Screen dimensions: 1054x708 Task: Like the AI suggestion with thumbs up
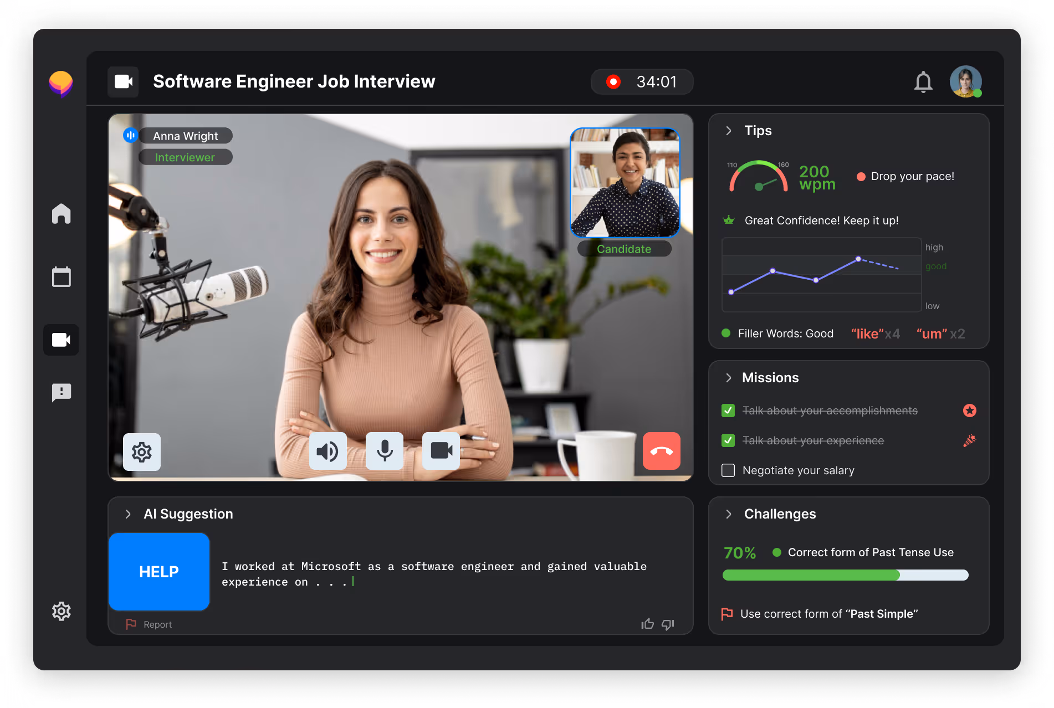pyautogui.click(x=647, y=624)
